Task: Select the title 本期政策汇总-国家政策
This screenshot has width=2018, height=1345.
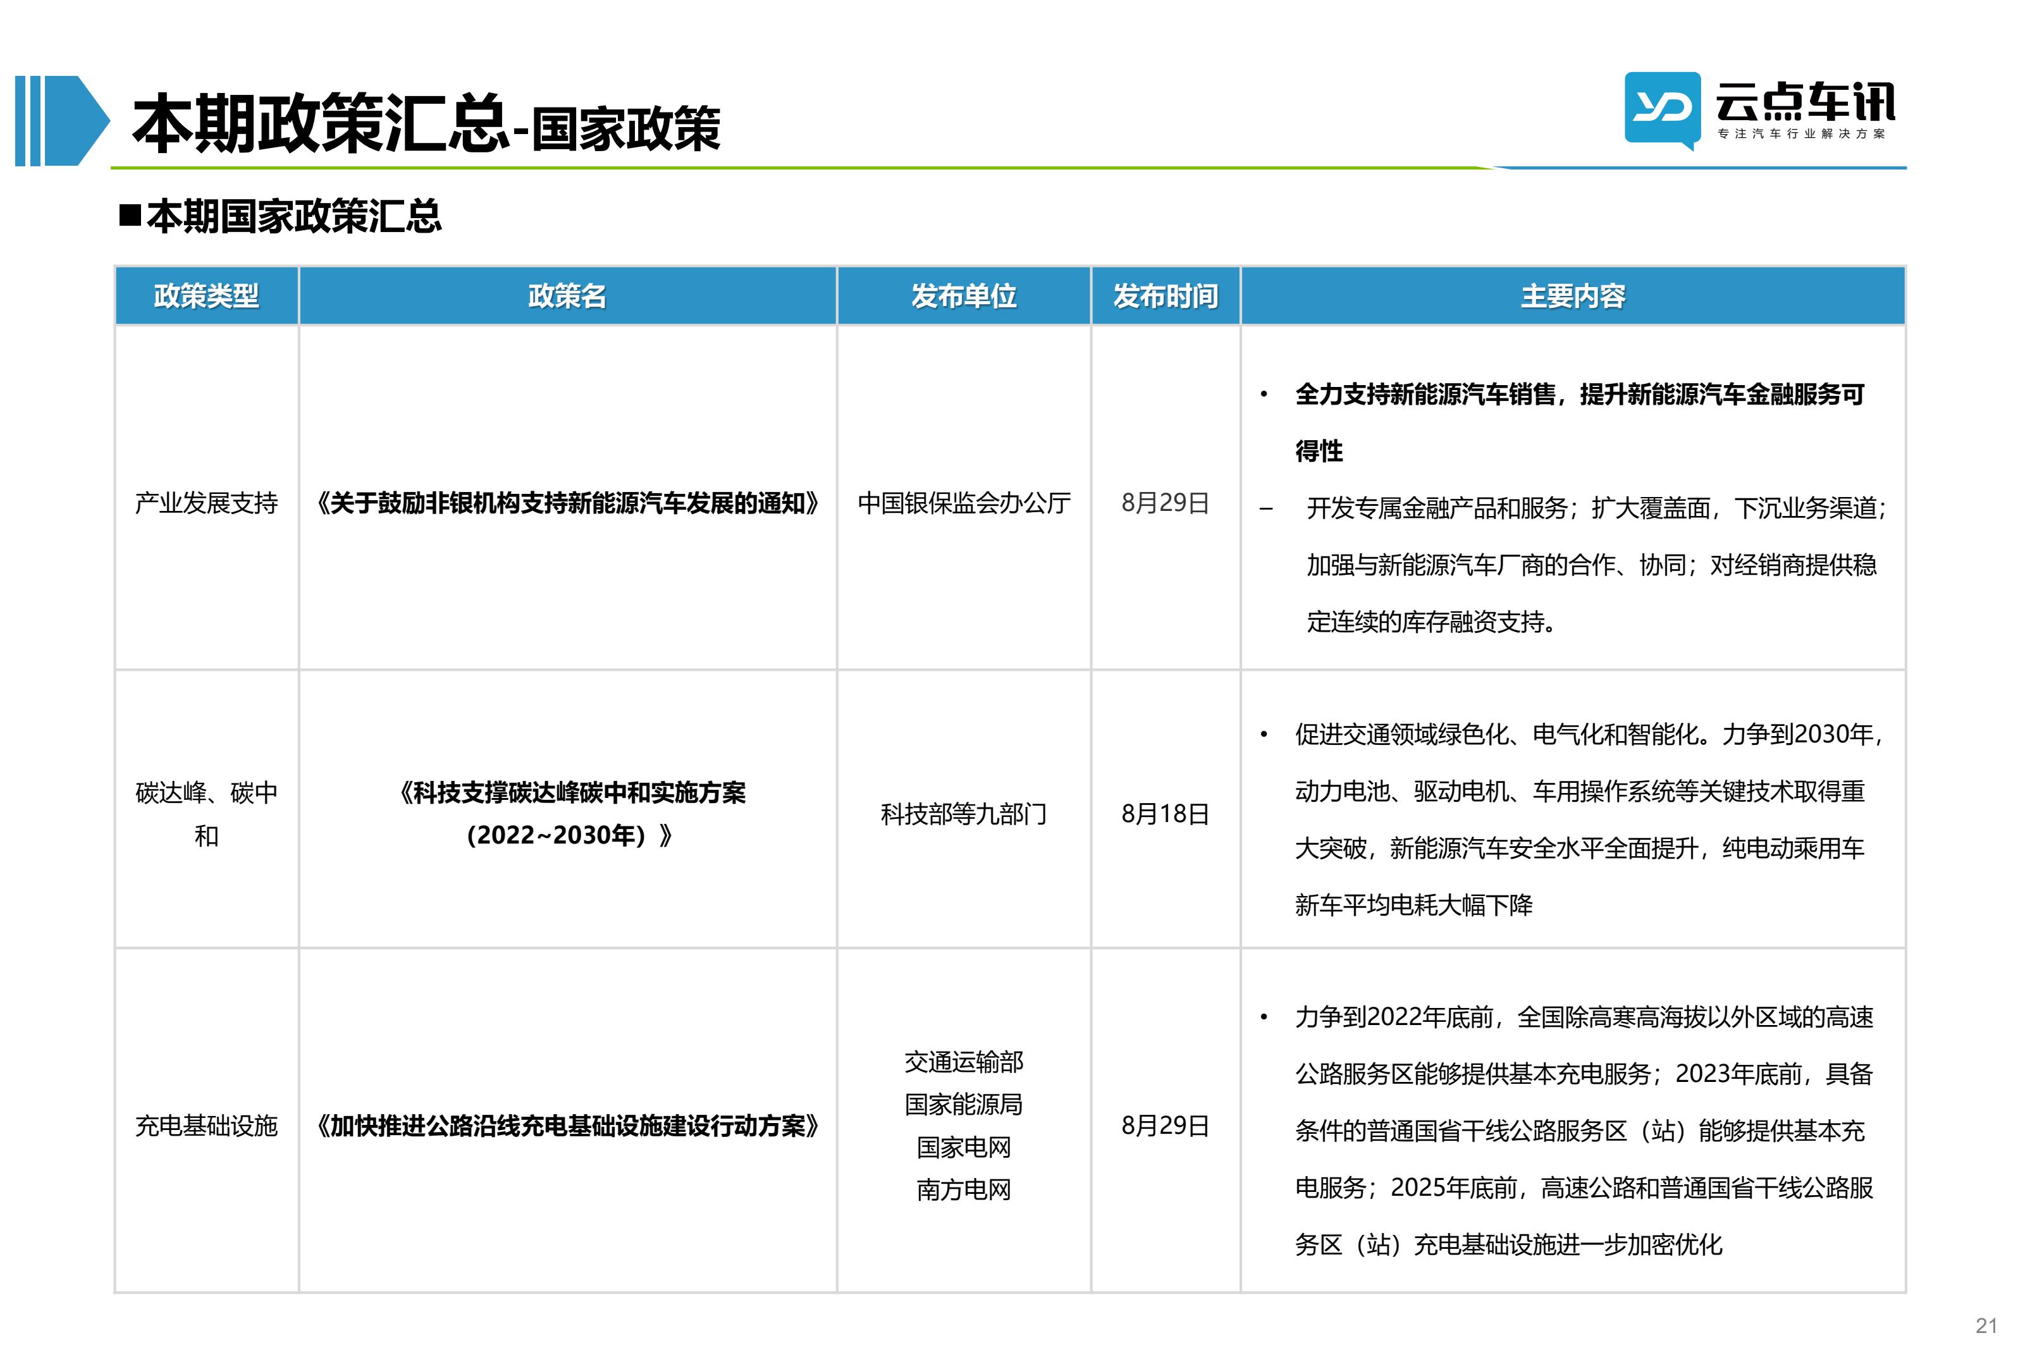Action: tap(426, 125)
